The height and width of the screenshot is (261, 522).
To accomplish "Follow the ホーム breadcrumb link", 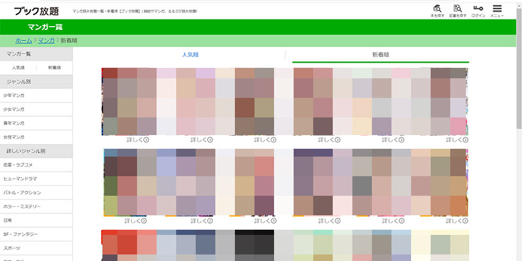I will pos(23,40).
